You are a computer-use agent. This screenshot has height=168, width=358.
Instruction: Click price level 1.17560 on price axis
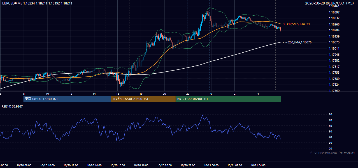pyautogui.click(x=334, y=91)
